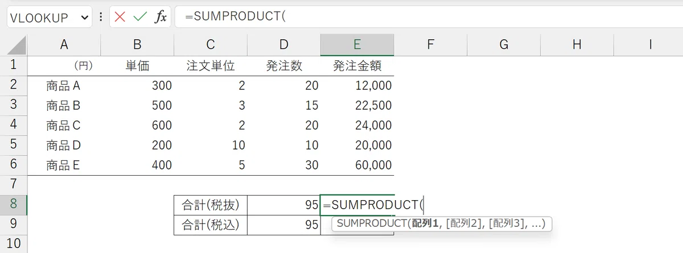Click the 合計(税抜) label cell

point(211,205)
